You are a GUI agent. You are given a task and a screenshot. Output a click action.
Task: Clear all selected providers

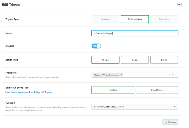pyautogui.click(x=169, y=75)
